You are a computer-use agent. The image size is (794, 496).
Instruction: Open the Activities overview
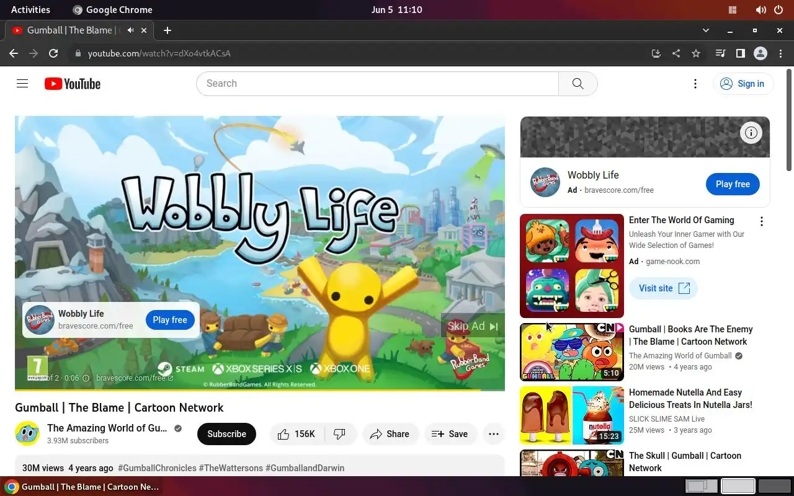(x=30, y=9)
